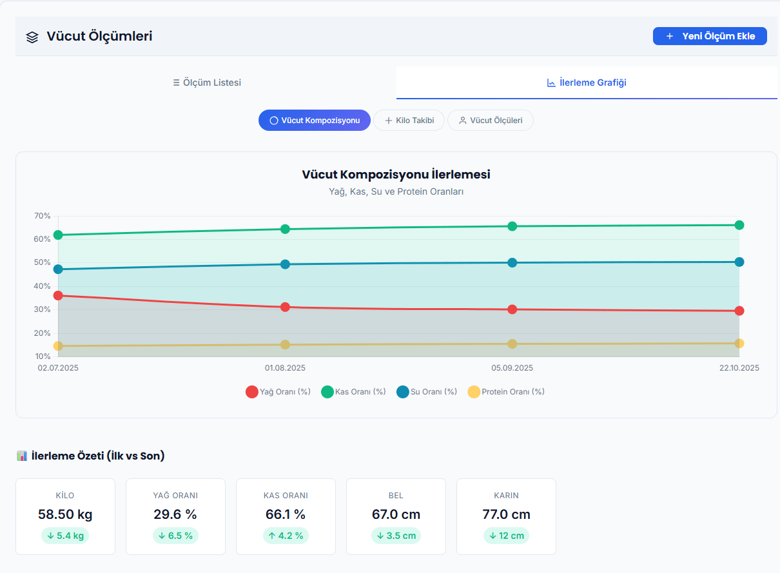Open the KİLO 58.50 kg summary card
The width and height of the screenshot is (780, 573).
(x=65, y=516)
